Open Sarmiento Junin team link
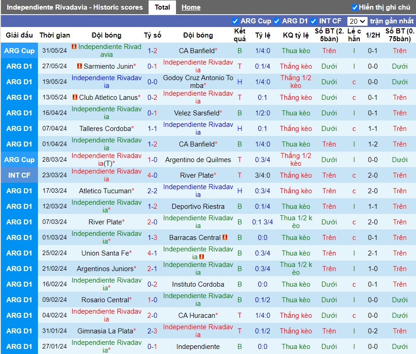 108,66
